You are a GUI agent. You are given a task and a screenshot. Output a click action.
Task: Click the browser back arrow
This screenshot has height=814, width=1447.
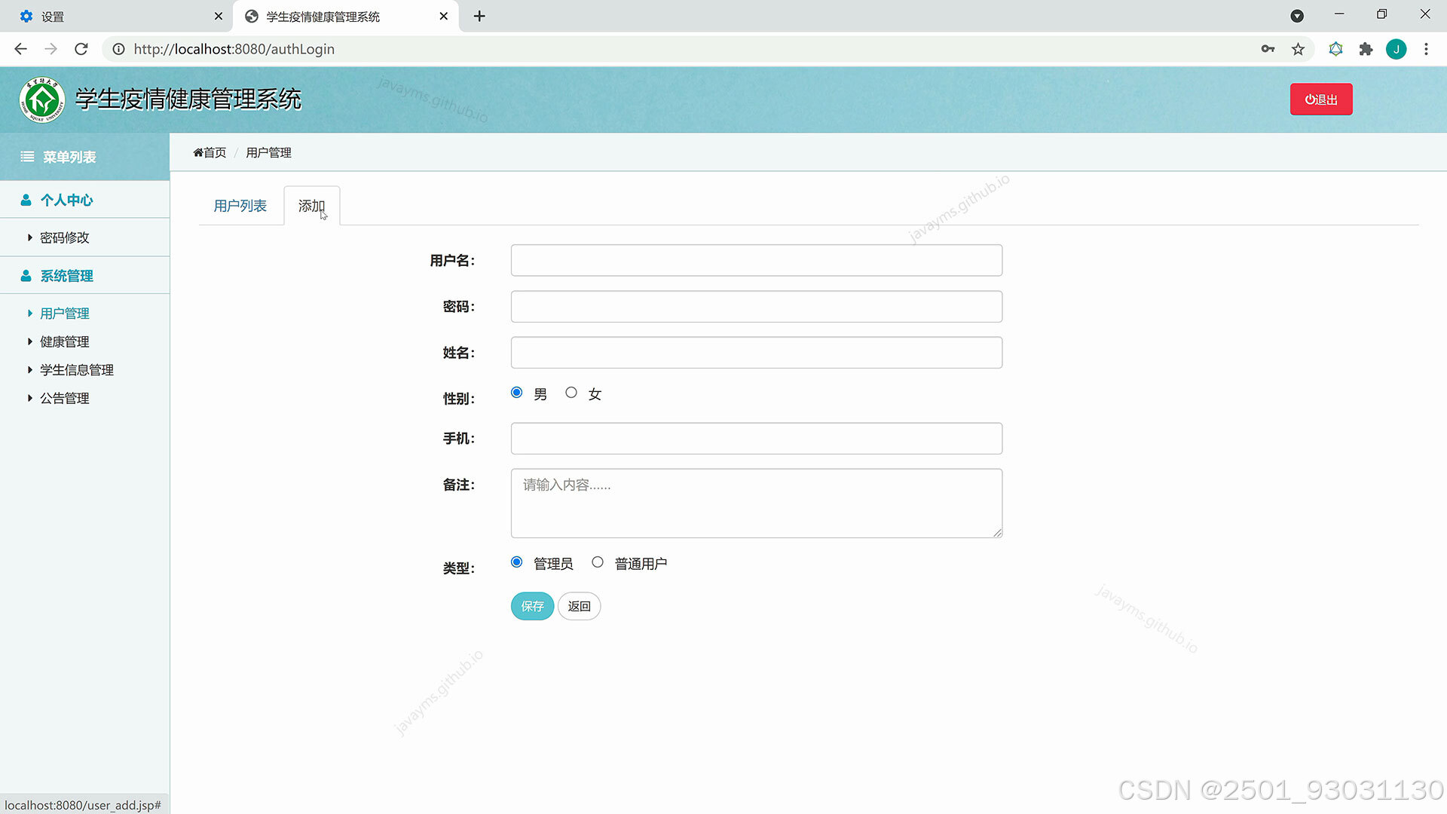click(x=21, y=49)
